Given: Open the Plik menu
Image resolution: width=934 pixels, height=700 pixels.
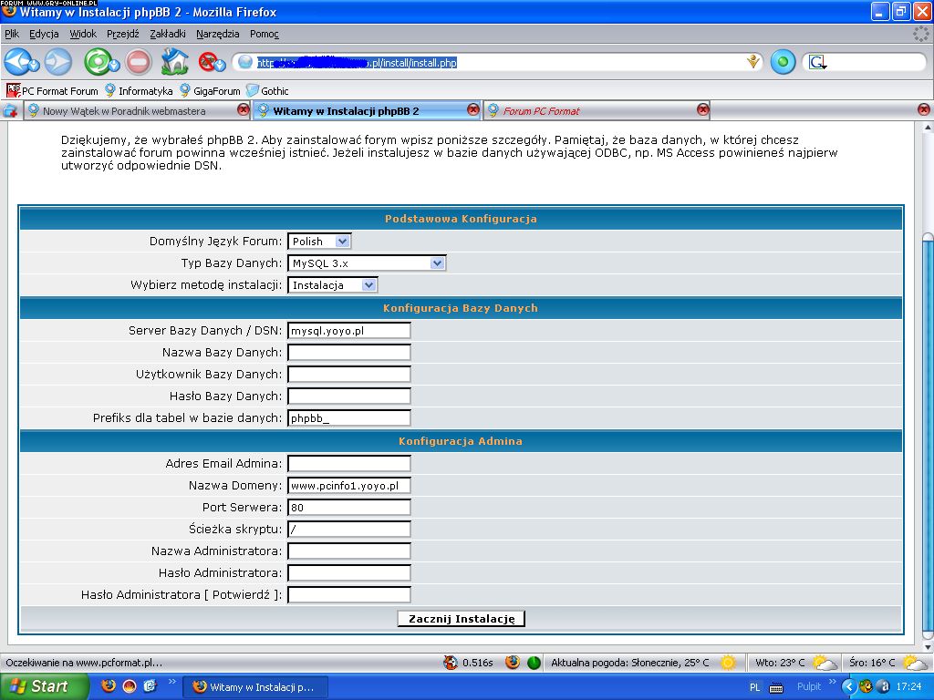Looking at the screenshot, I should [12, 34].
